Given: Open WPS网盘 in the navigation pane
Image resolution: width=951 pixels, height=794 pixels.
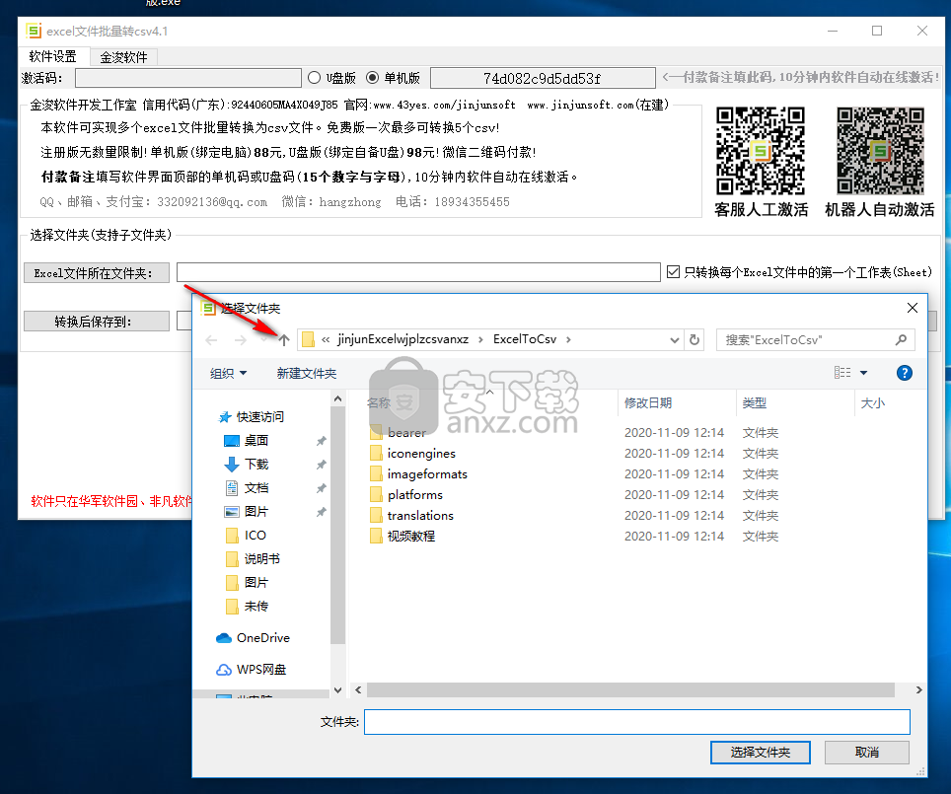Looking at the screenshot, I should pyautogui.click(x=260, y=669).
